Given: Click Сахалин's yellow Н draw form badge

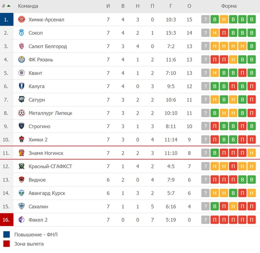Looking at the screenshot, I should (x=233, y=206).
